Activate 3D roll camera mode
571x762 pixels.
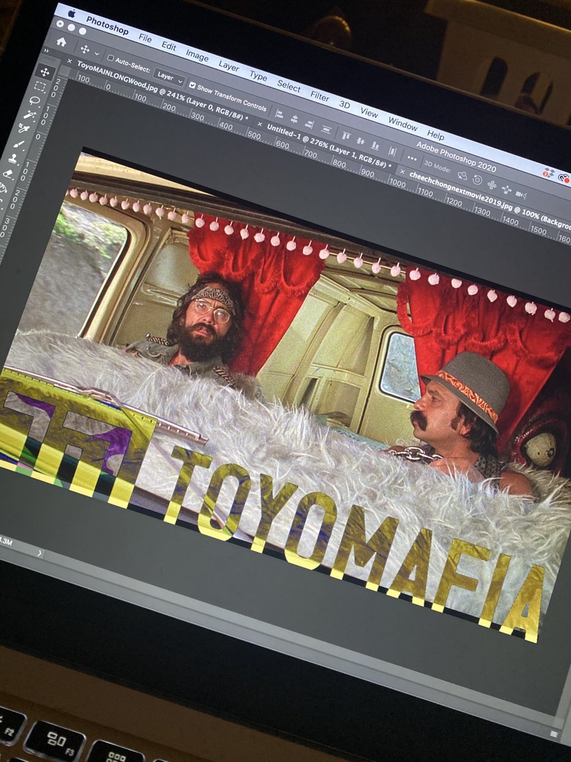click(x=477, y=179)
